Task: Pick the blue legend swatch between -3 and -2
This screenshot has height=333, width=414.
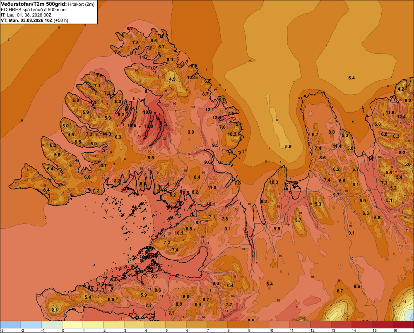Action: (x=10, y=325)
